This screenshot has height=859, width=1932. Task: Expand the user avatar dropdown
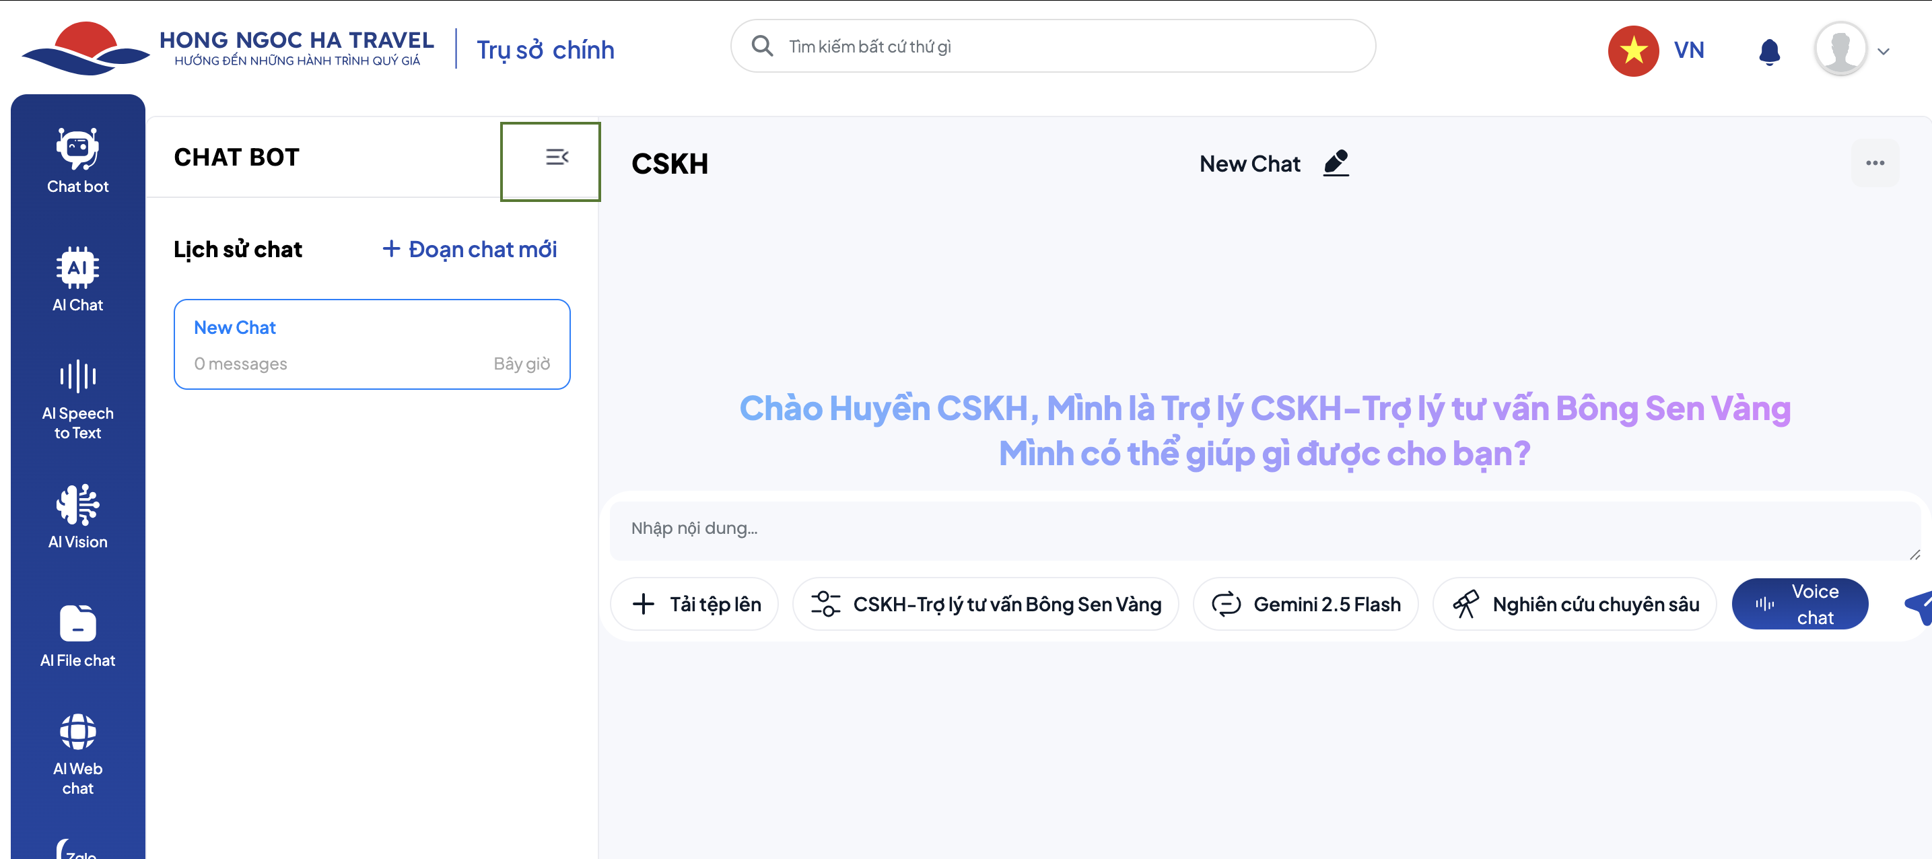(x=1884, y=51)
